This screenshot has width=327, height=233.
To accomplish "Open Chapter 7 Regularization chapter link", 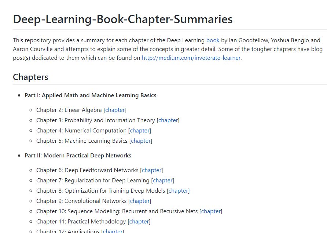I will tap(163, 180).
